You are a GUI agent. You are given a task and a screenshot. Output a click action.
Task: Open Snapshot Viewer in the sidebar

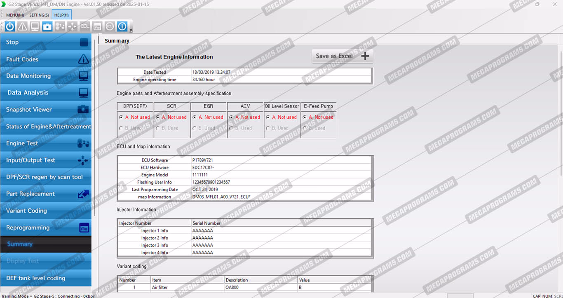click(45, 110)
